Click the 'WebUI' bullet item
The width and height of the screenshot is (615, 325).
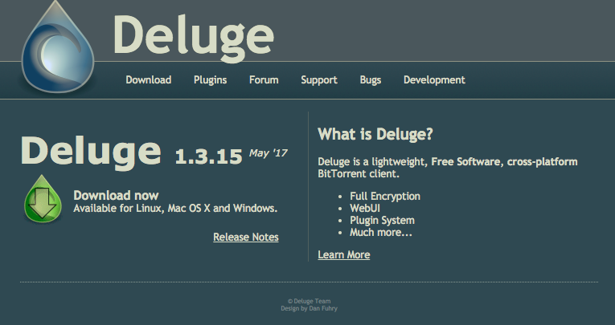tap(365, 209)
